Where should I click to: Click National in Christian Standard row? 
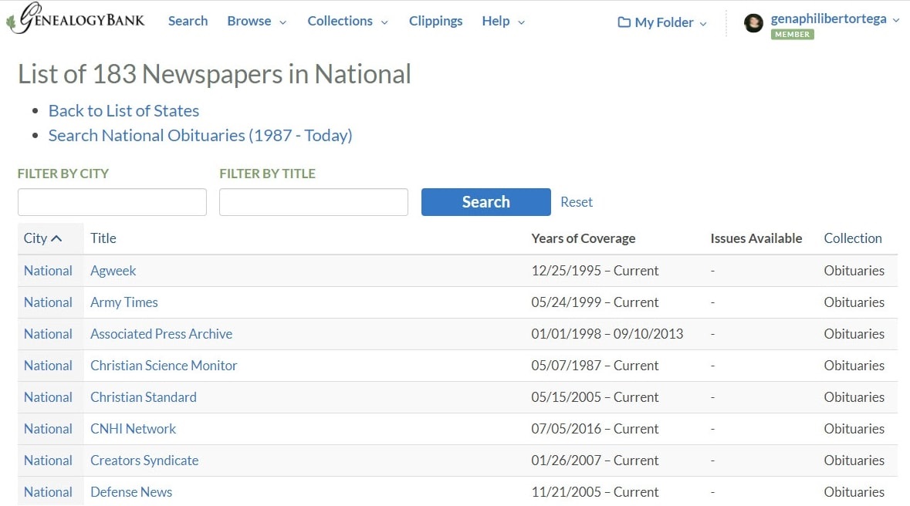pos(48,397)
